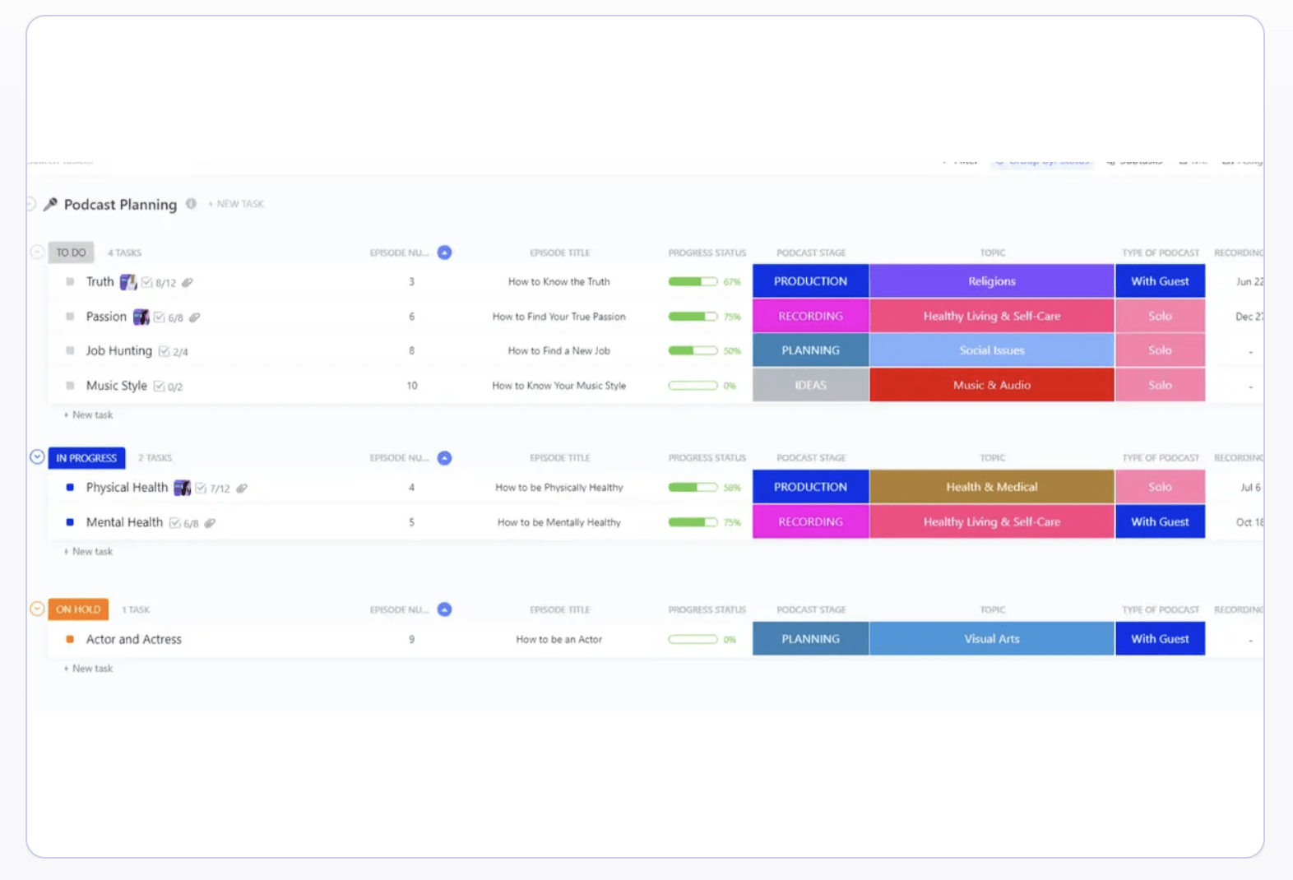Open the Music & Audio topic dropdown
1293x880 pixels.
992,385
